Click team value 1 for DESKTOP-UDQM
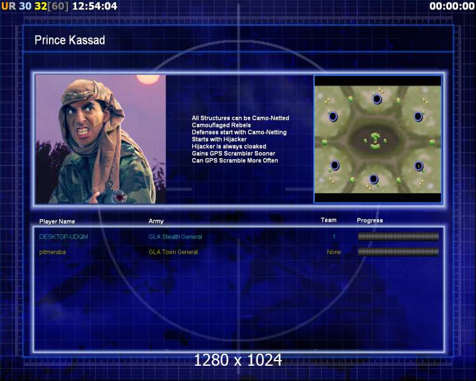The width and height of the screenshot is (476, 381). pyautogui.click(x=334, y=236)
